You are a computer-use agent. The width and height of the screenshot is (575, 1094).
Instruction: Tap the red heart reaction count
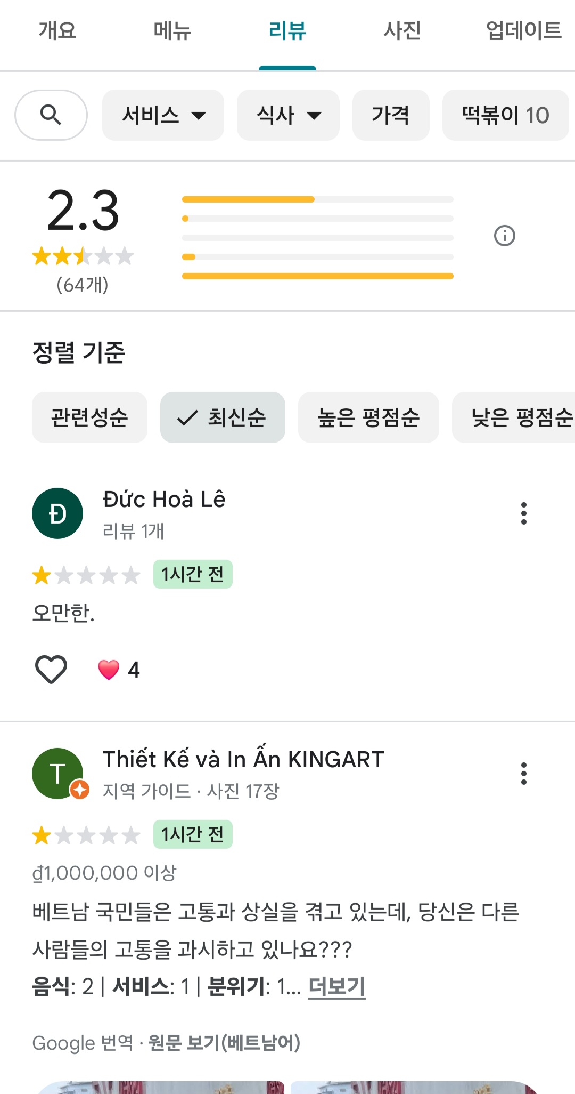[119, 670]
